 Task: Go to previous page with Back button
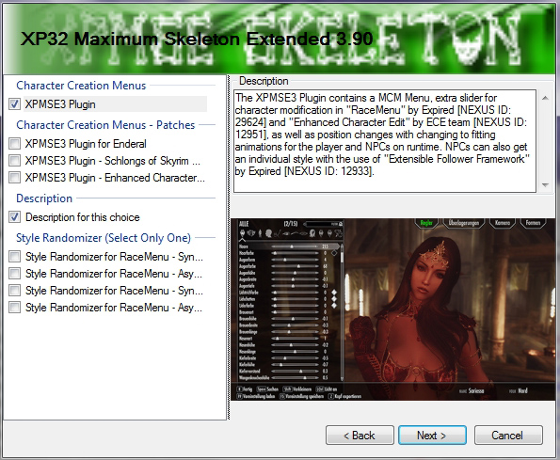point(360,435)
